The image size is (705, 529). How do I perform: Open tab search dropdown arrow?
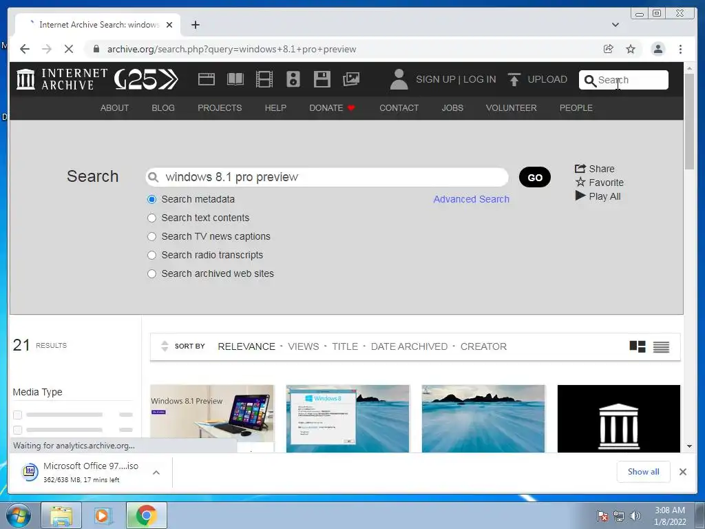[x=615, y=25]
